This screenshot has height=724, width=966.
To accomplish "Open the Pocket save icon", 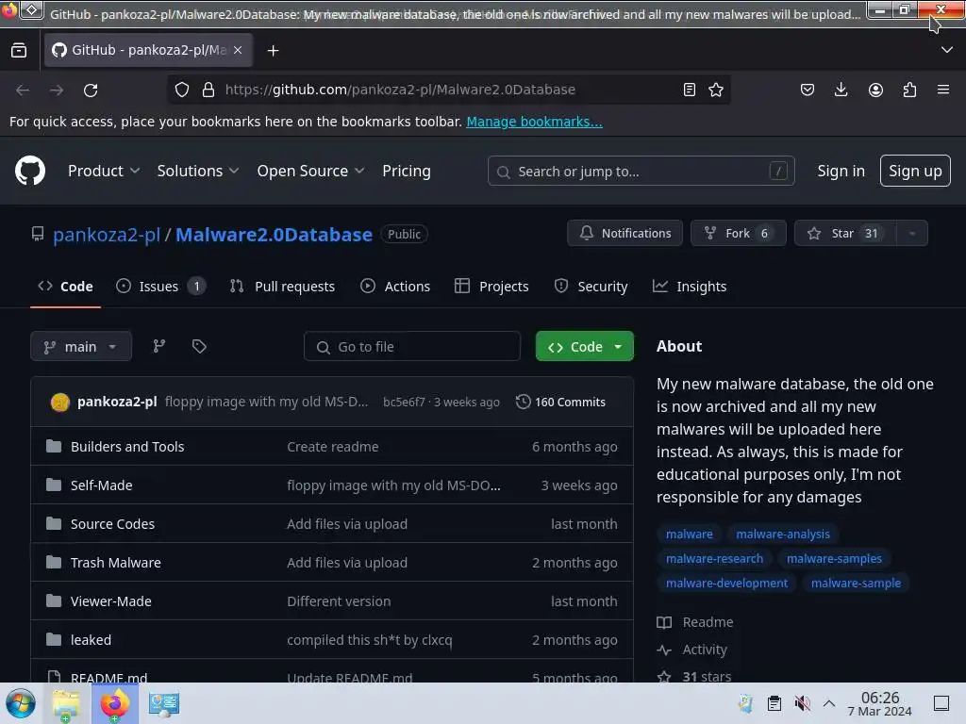I will (808, 90).
